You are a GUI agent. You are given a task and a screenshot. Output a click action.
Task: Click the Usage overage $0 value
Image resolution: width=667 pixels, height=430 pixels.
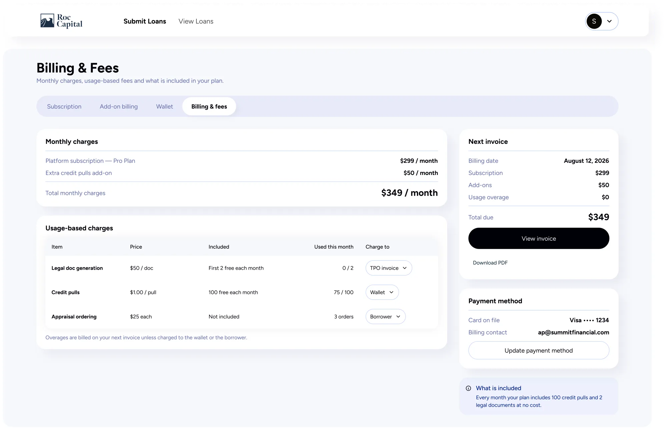605,197
